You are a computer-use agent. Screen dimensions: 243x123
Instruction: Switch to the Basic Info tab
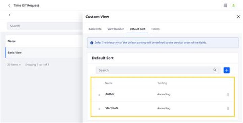95,29
